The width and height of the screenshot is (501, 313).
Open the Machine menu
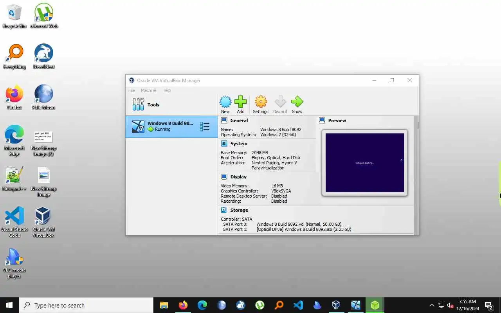pos(148,90)
